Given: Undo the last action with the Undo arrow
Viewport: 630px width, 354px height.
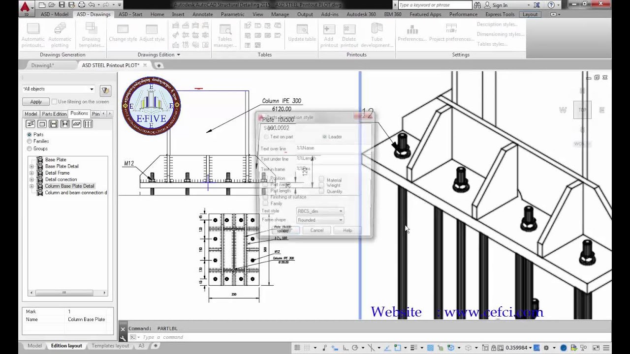Looking at the screenshot, I should point(92,5).
